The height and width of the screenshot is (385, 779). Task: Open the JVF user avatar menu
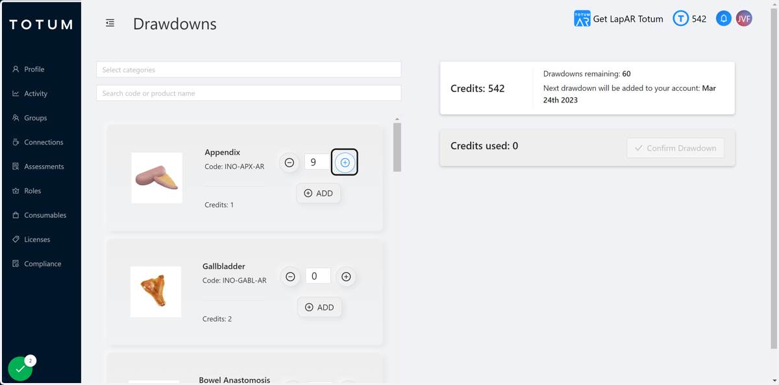744,19
